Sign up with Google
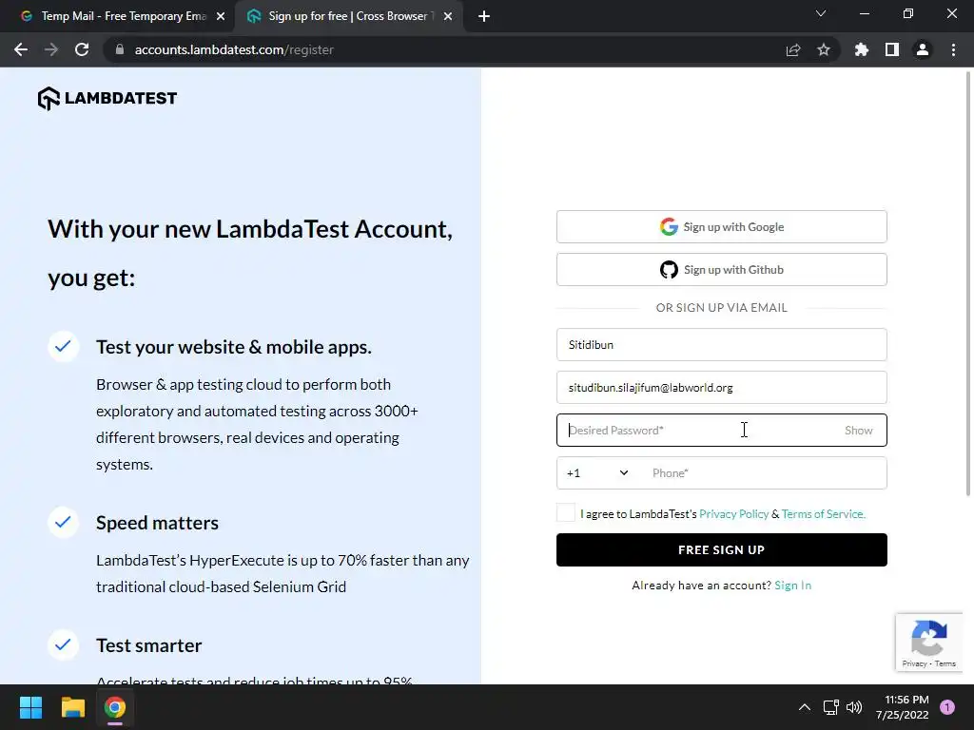974x730 pixels. coord(721,227)
